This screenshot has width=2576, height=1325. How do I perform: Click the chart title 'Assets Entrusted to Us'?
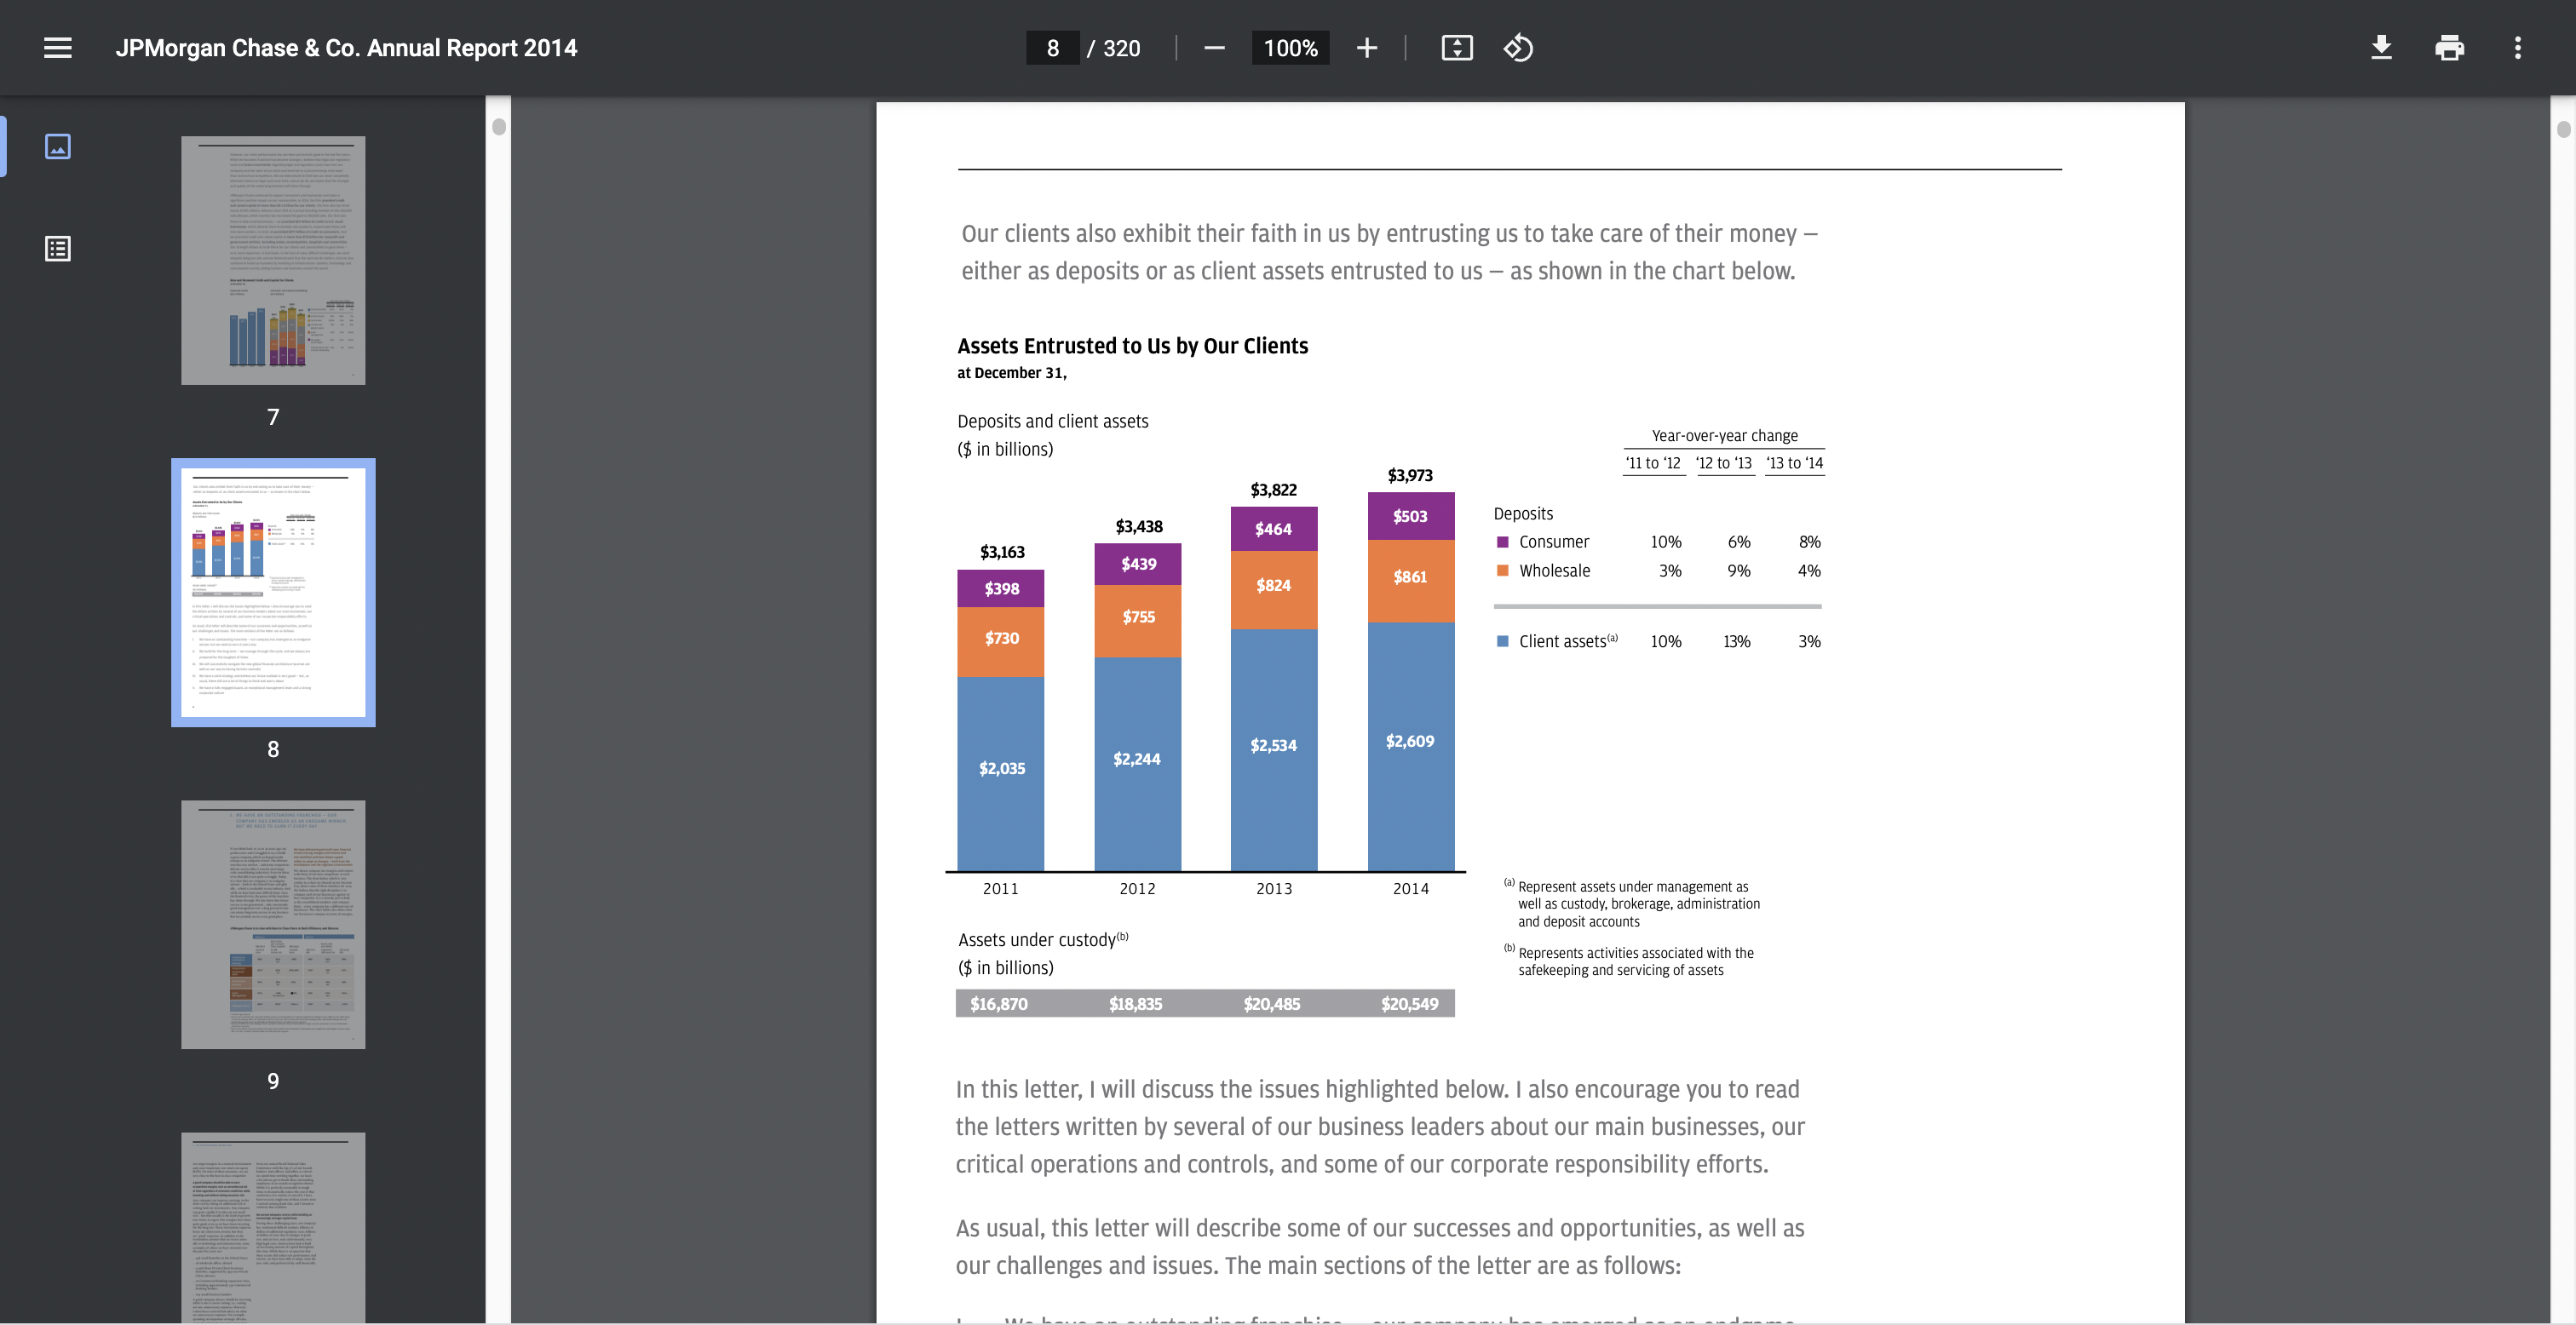click(1132, 346)
